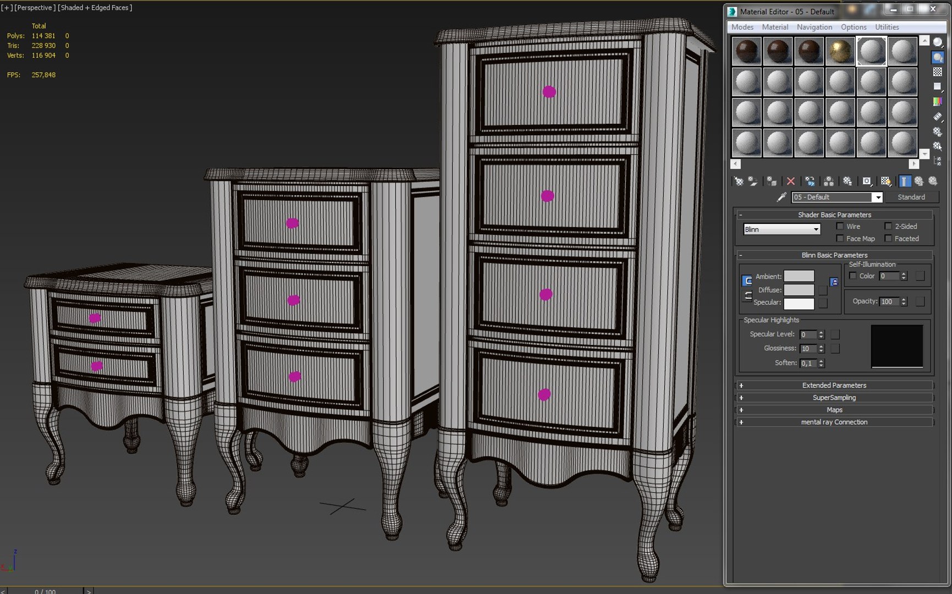Click the red X Reset Map icon
Image resolution: width=952 pixels, height=594 pixels.
coord(791,181)
